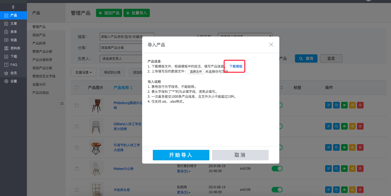This screenshot has width=391, height=196.
Task: Click share icon for Mateer办公椅 row
Action: 352,169
